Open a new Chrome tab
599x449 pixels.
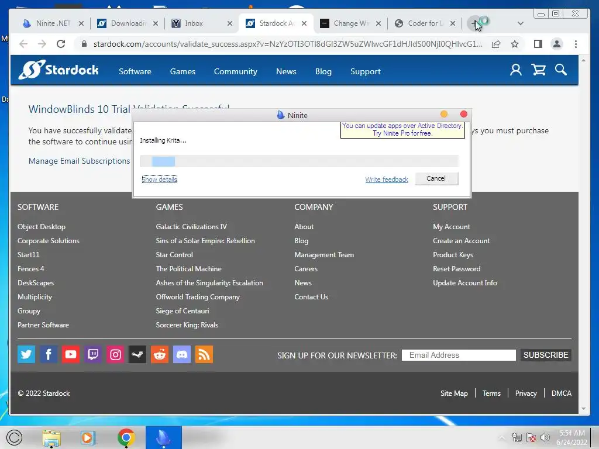tap(474, 23)
